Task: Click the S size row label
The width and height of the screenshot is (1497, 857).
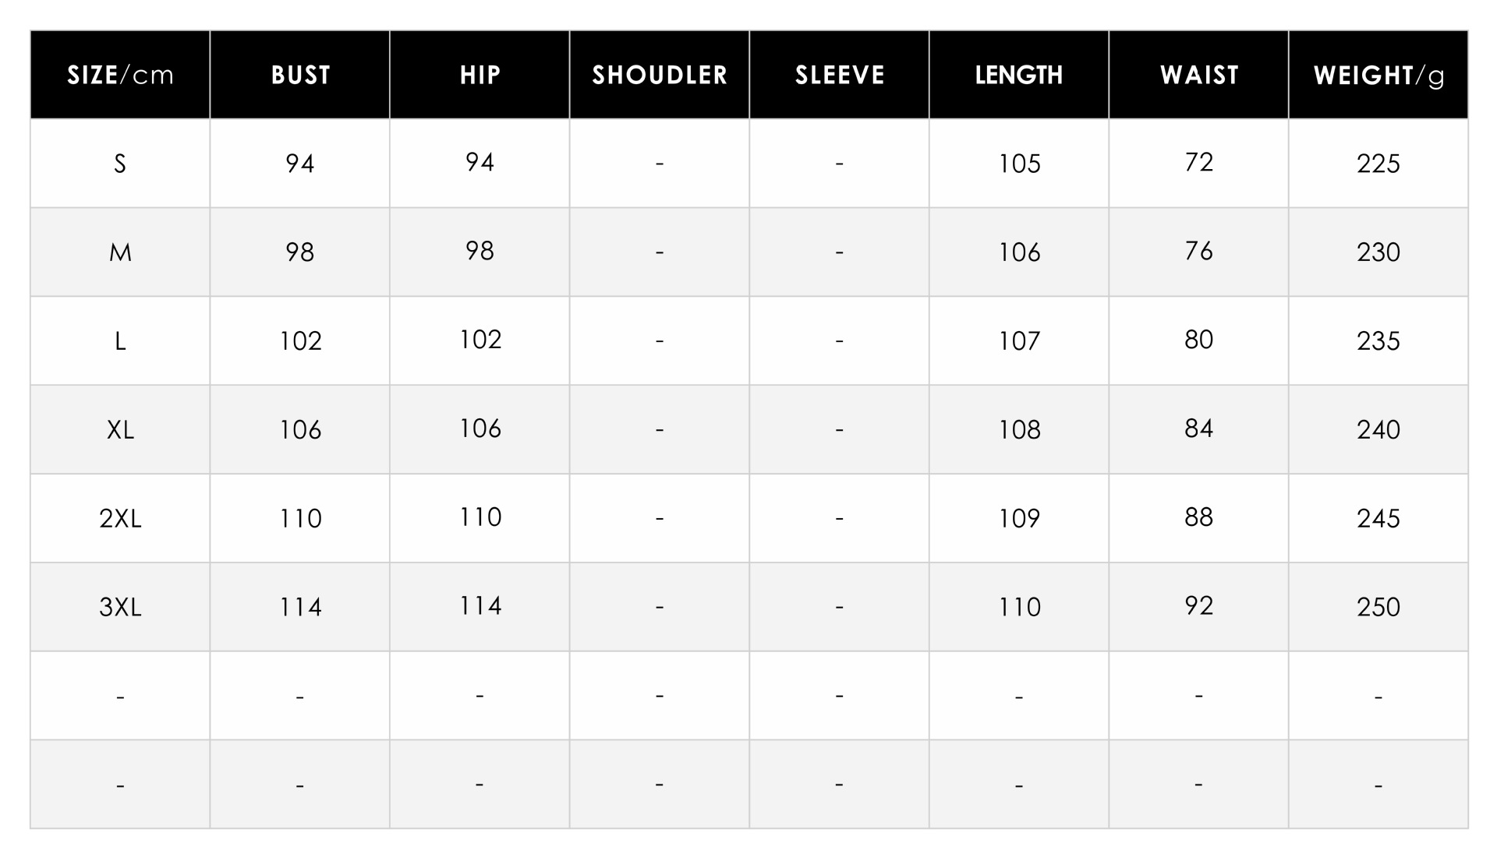Action: click(120, 164)
